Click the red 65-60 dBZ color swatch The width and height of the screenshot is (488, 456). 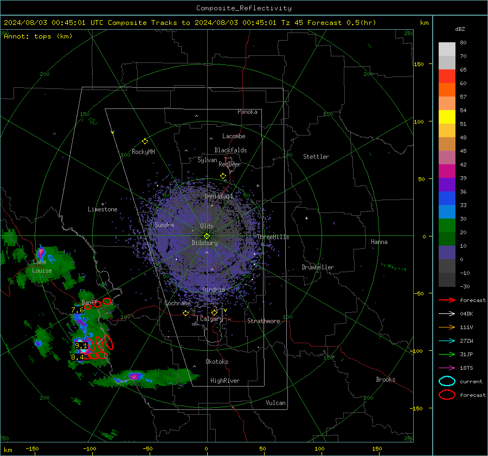click(x=447, y=76)
